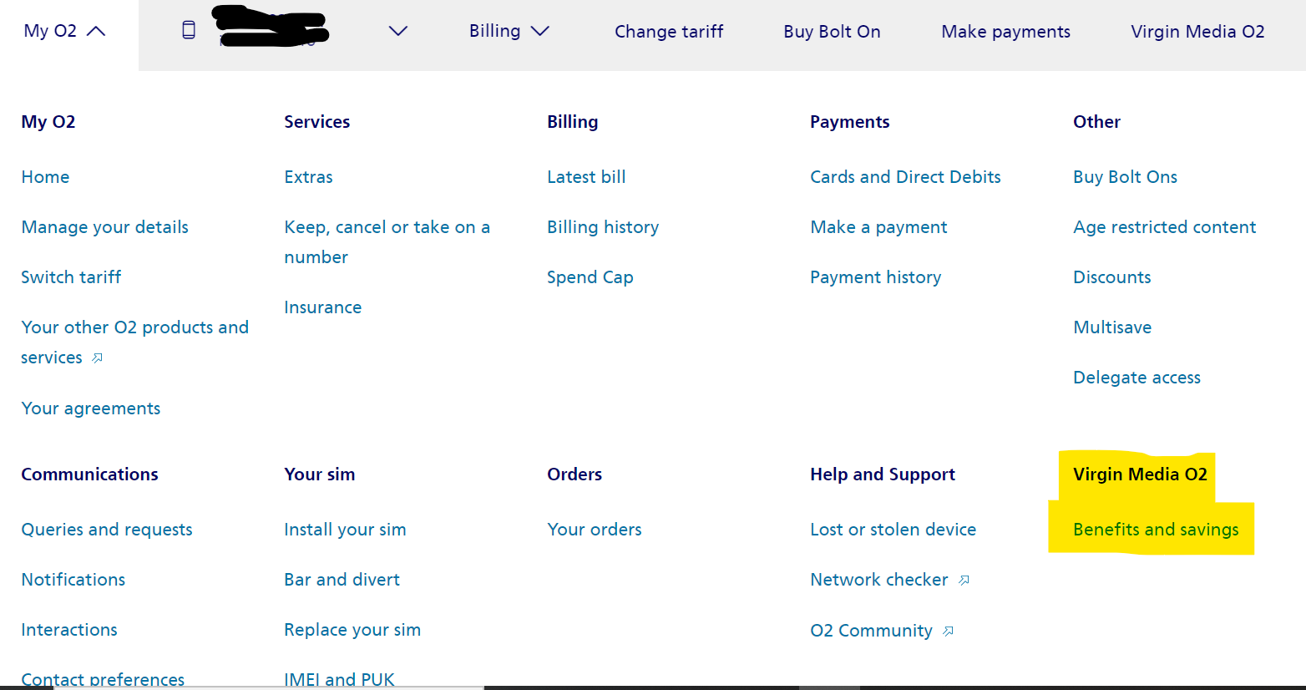
Task: Select Buy Bolt On in the navigation bar
Action: pos(832,32)
